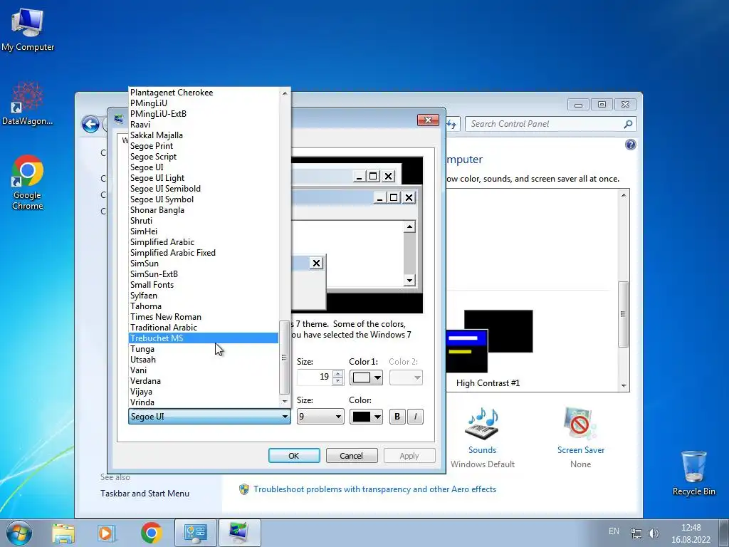
Task: Select Shonar Bangla font entry
Action: 203,210
